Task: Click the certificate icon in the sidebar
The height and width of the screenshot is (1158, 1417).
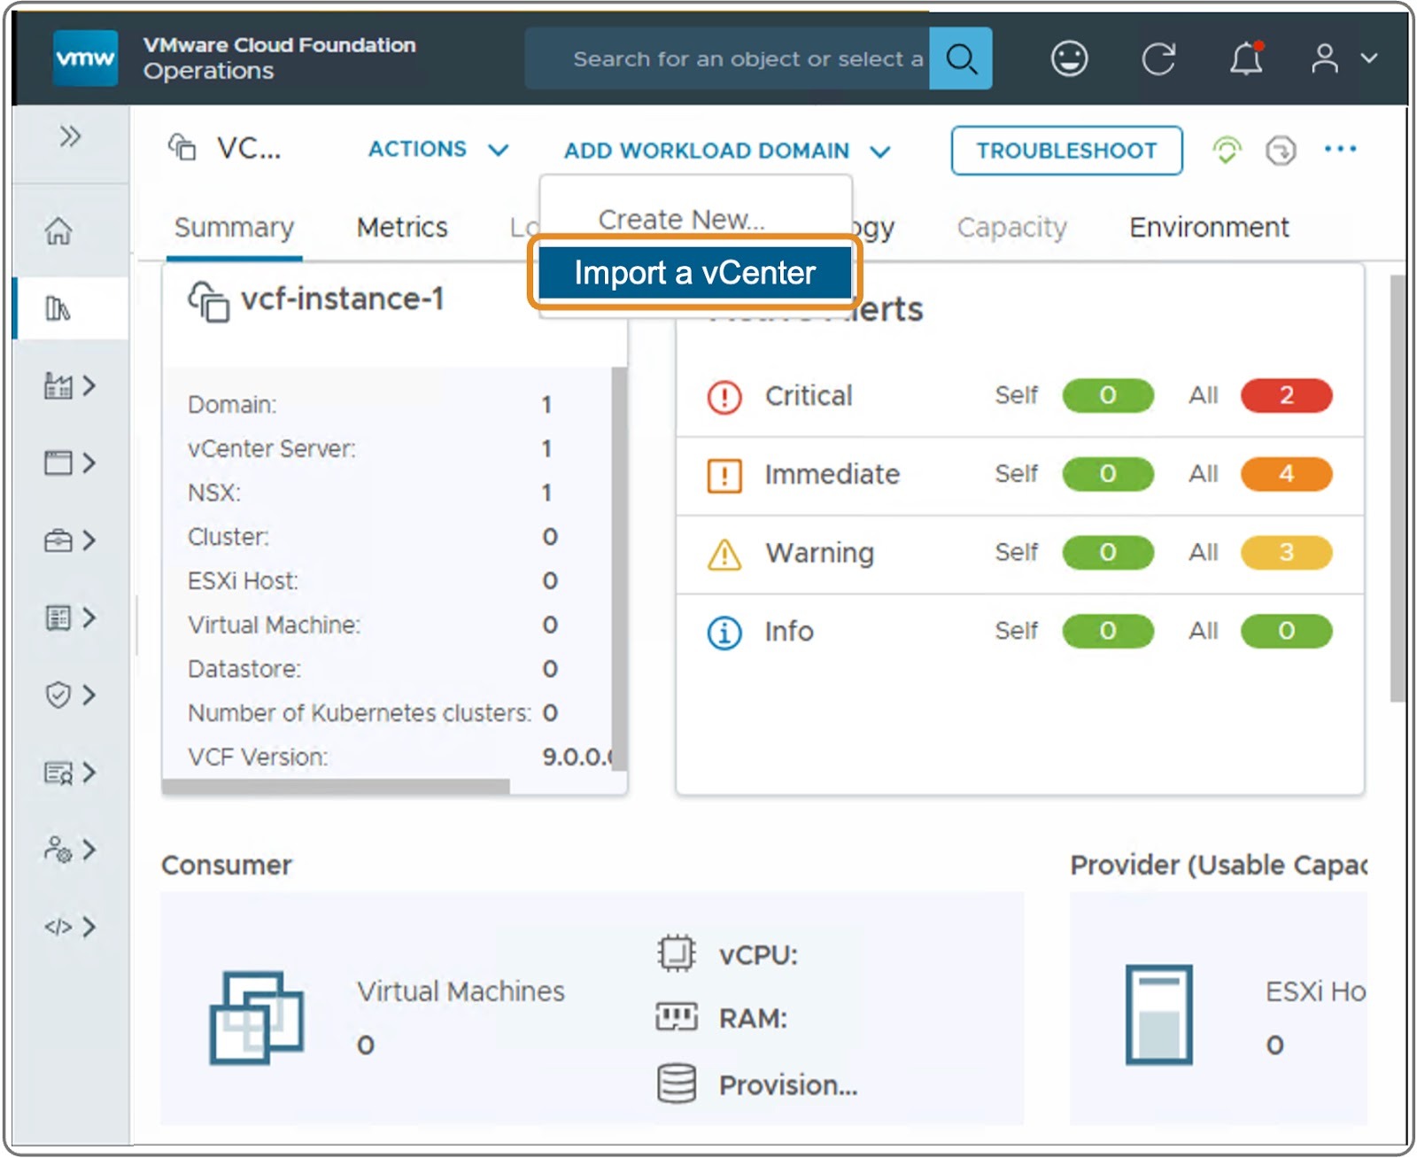Action: click(58, 773)
